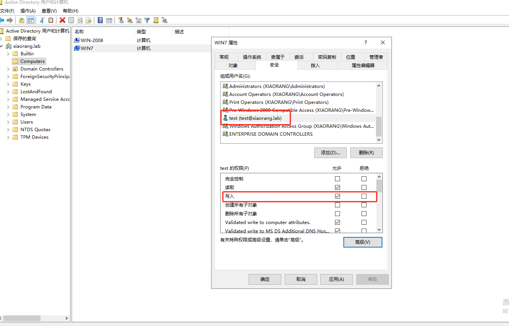The height and width of the screenshot is (326, 509).
Task: Expand the LostAndFound tree node
Action: coord(8,92)
